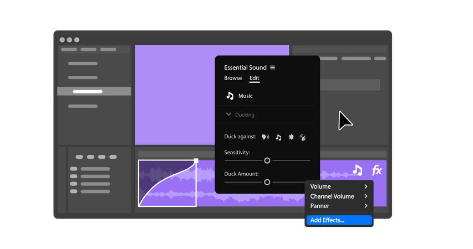This screenshot has height=249, width=473.
Task: Open the Essential Sound panel menu icon
Action: [272, 68]
